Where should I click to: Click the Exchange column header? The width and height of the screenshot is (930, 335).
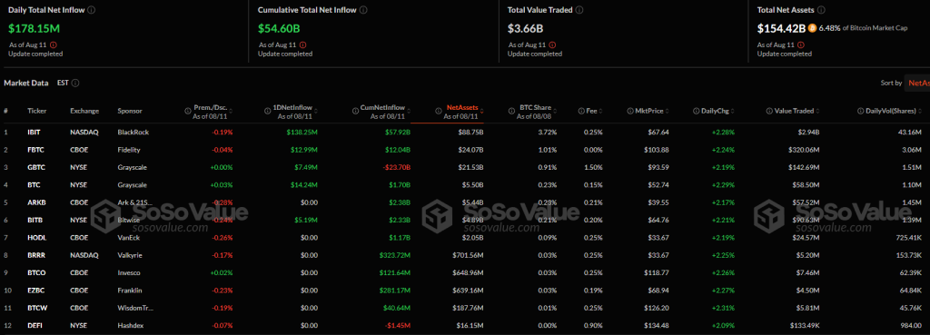click(x=84, y=111)
